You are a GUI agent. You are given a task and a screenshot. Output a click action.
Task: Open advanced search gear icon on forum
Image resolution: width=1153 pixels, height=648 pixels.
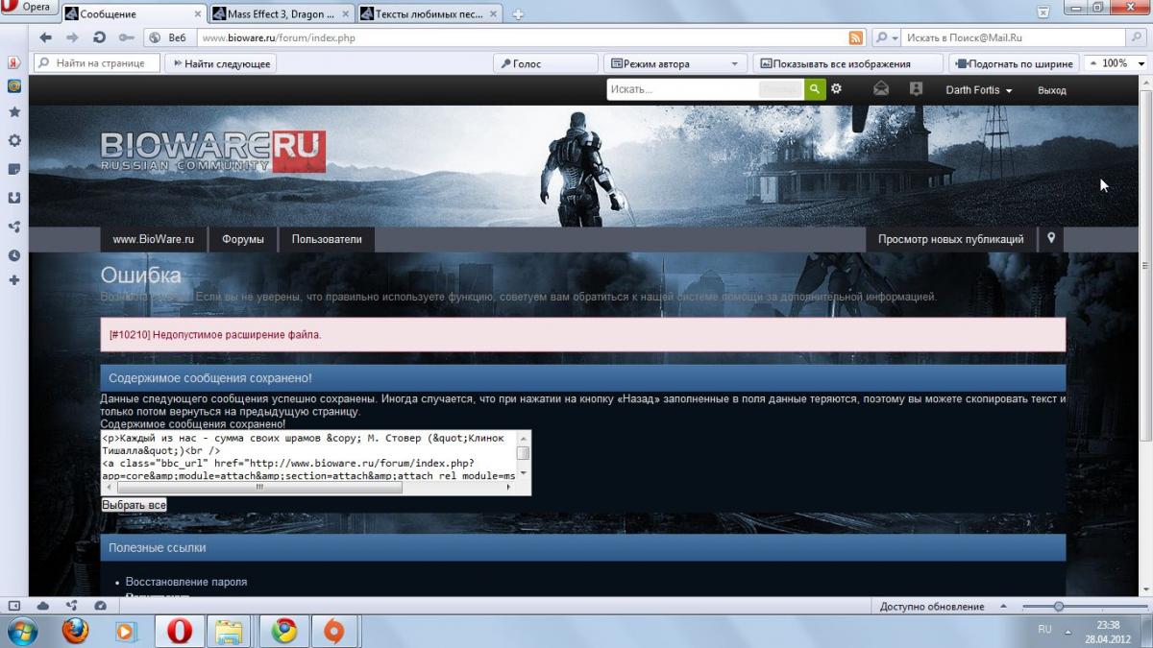pos(837,89)
